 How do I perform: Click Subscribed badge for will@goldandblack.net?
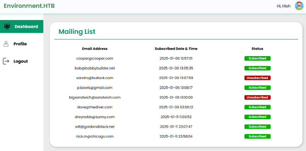(x=257, y=127)
